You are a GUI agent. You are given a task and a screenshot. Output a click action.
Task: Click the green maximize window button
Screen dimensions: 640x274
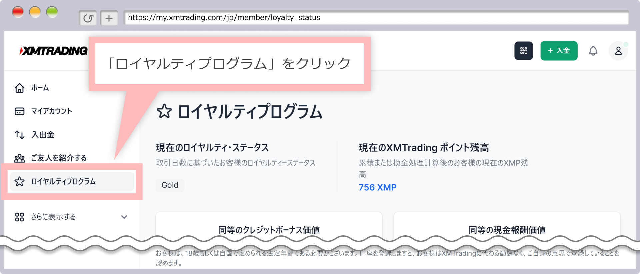(52, 12)
